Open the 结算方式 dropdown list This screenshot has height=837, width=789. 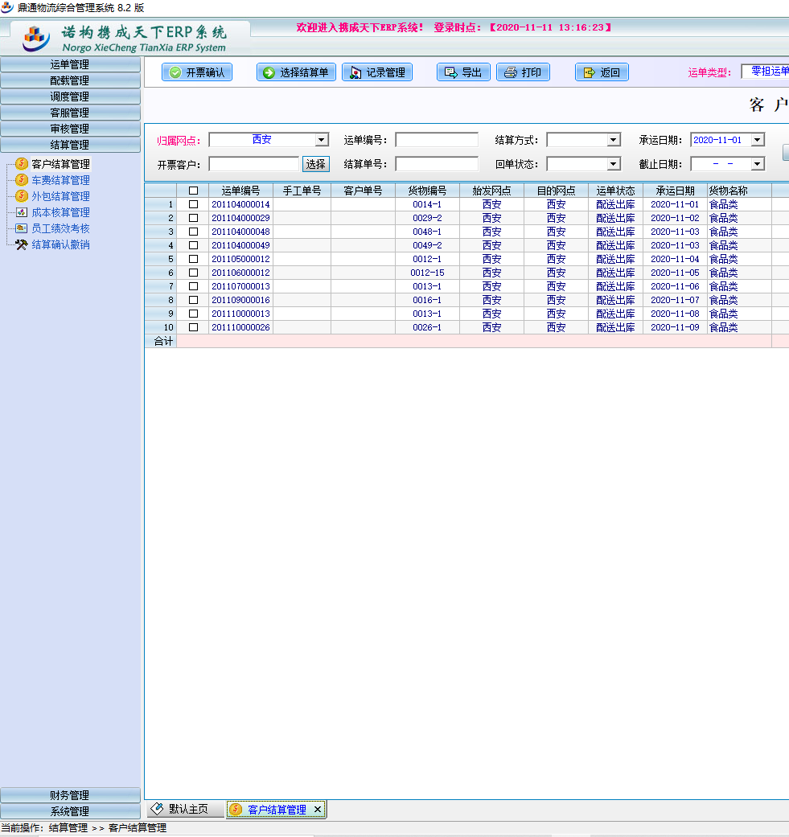tap(614, 140)
